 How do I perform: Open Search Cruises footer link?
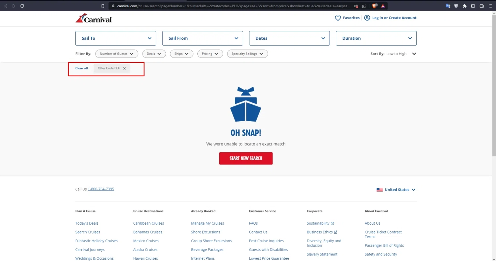tap(88, 232)
